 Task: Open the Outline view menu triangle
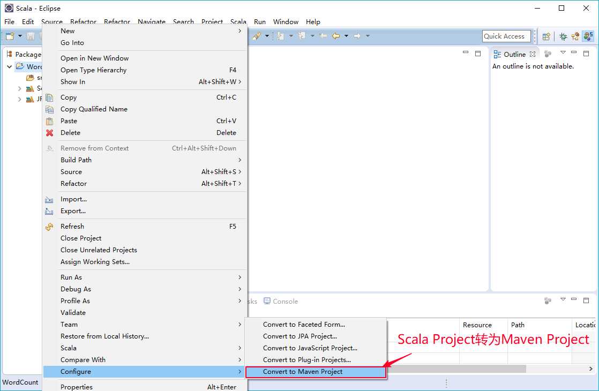point(563,52)
